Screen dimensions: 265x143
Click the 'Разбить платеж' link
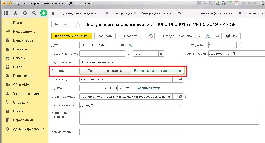point(148,88)
